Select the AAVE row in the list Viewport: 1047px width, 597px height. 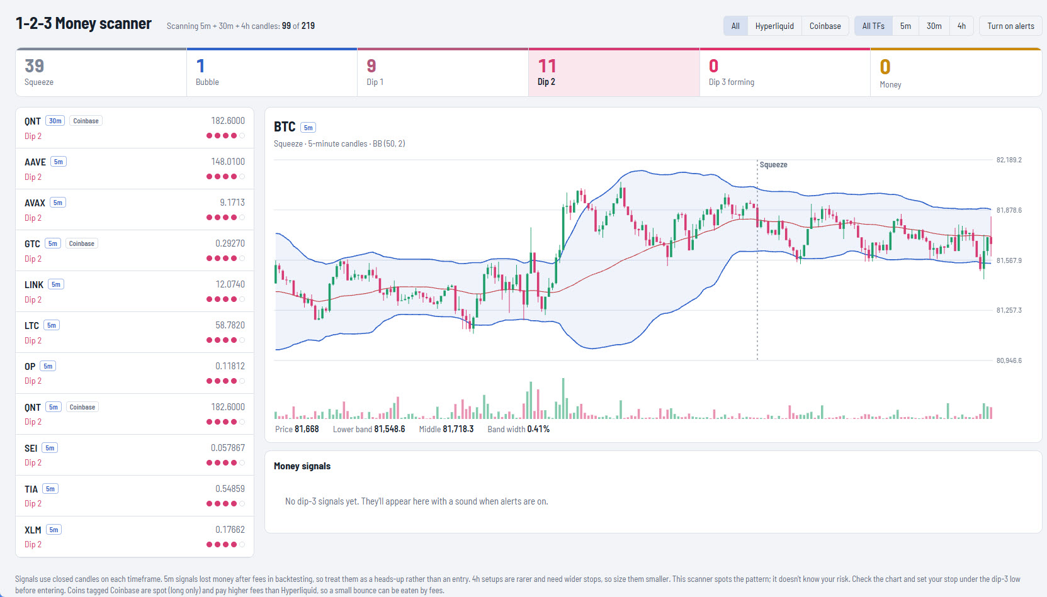coord(135,169)
